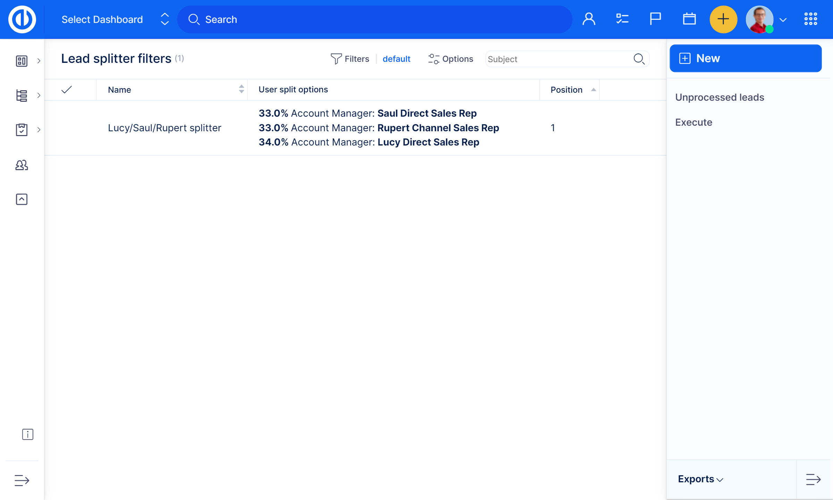833x500 pixels.
Task: Click the yellow plus quick-add button
Action: point(723,19)
